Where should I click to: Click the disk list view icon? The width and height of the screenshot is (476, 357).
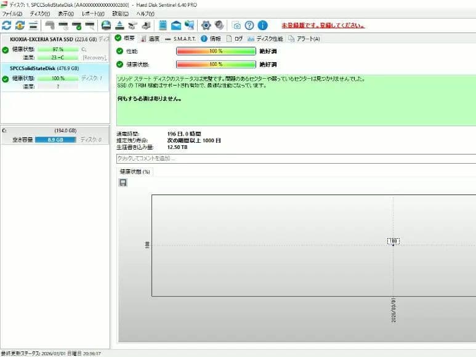(33, 25)
